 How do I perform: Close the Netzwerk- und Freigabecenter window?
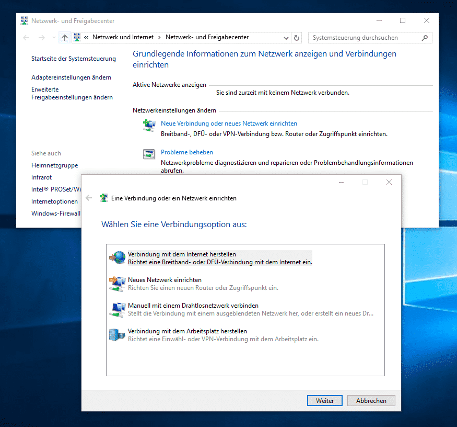coord(426,20)
